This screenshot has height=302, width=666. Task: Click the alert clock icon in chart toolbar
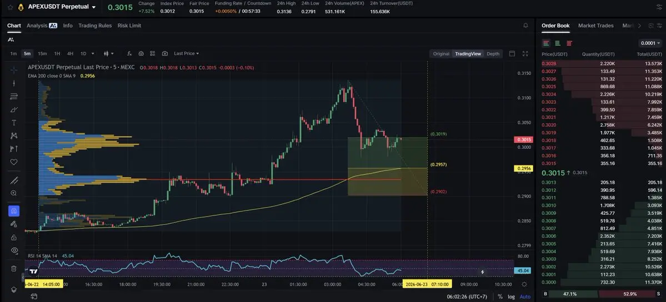141,53
